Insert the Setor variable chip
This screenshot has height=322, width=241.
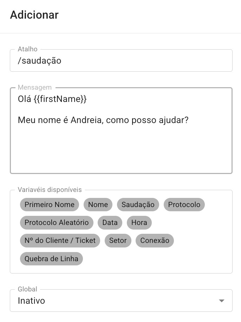click(118, 240)
